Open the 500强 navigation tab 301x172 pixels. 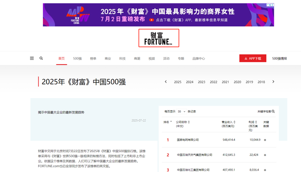(x=77, y=58)
